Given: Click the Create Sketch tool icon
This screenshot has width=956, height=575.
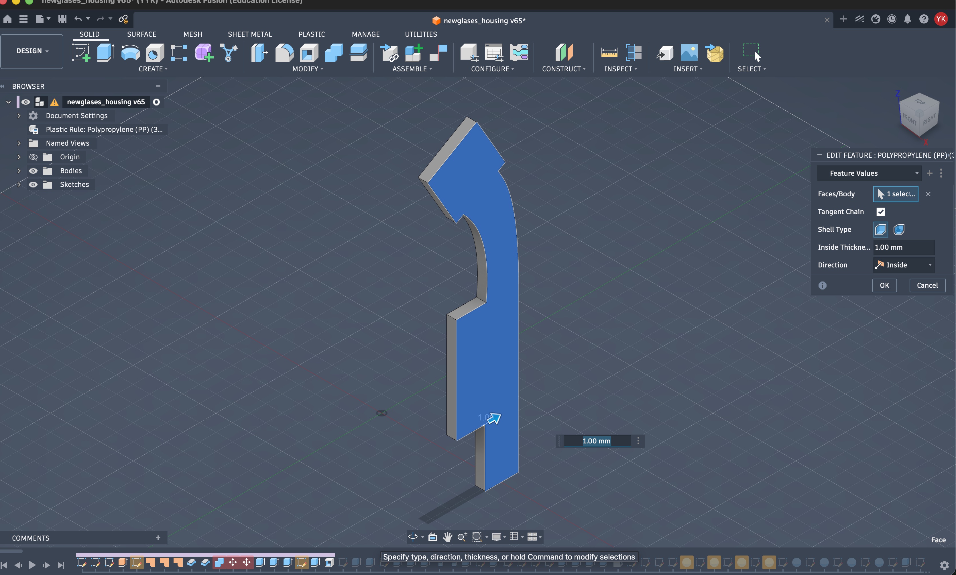Looking at the screenshot, I should pos(81,53).
